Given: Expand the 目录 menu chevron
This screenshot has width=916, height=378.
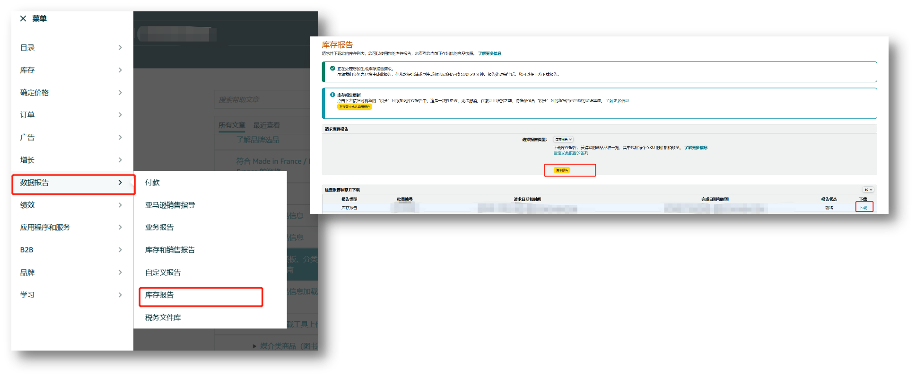Looking at the screenshot, I should coord(120,47).
